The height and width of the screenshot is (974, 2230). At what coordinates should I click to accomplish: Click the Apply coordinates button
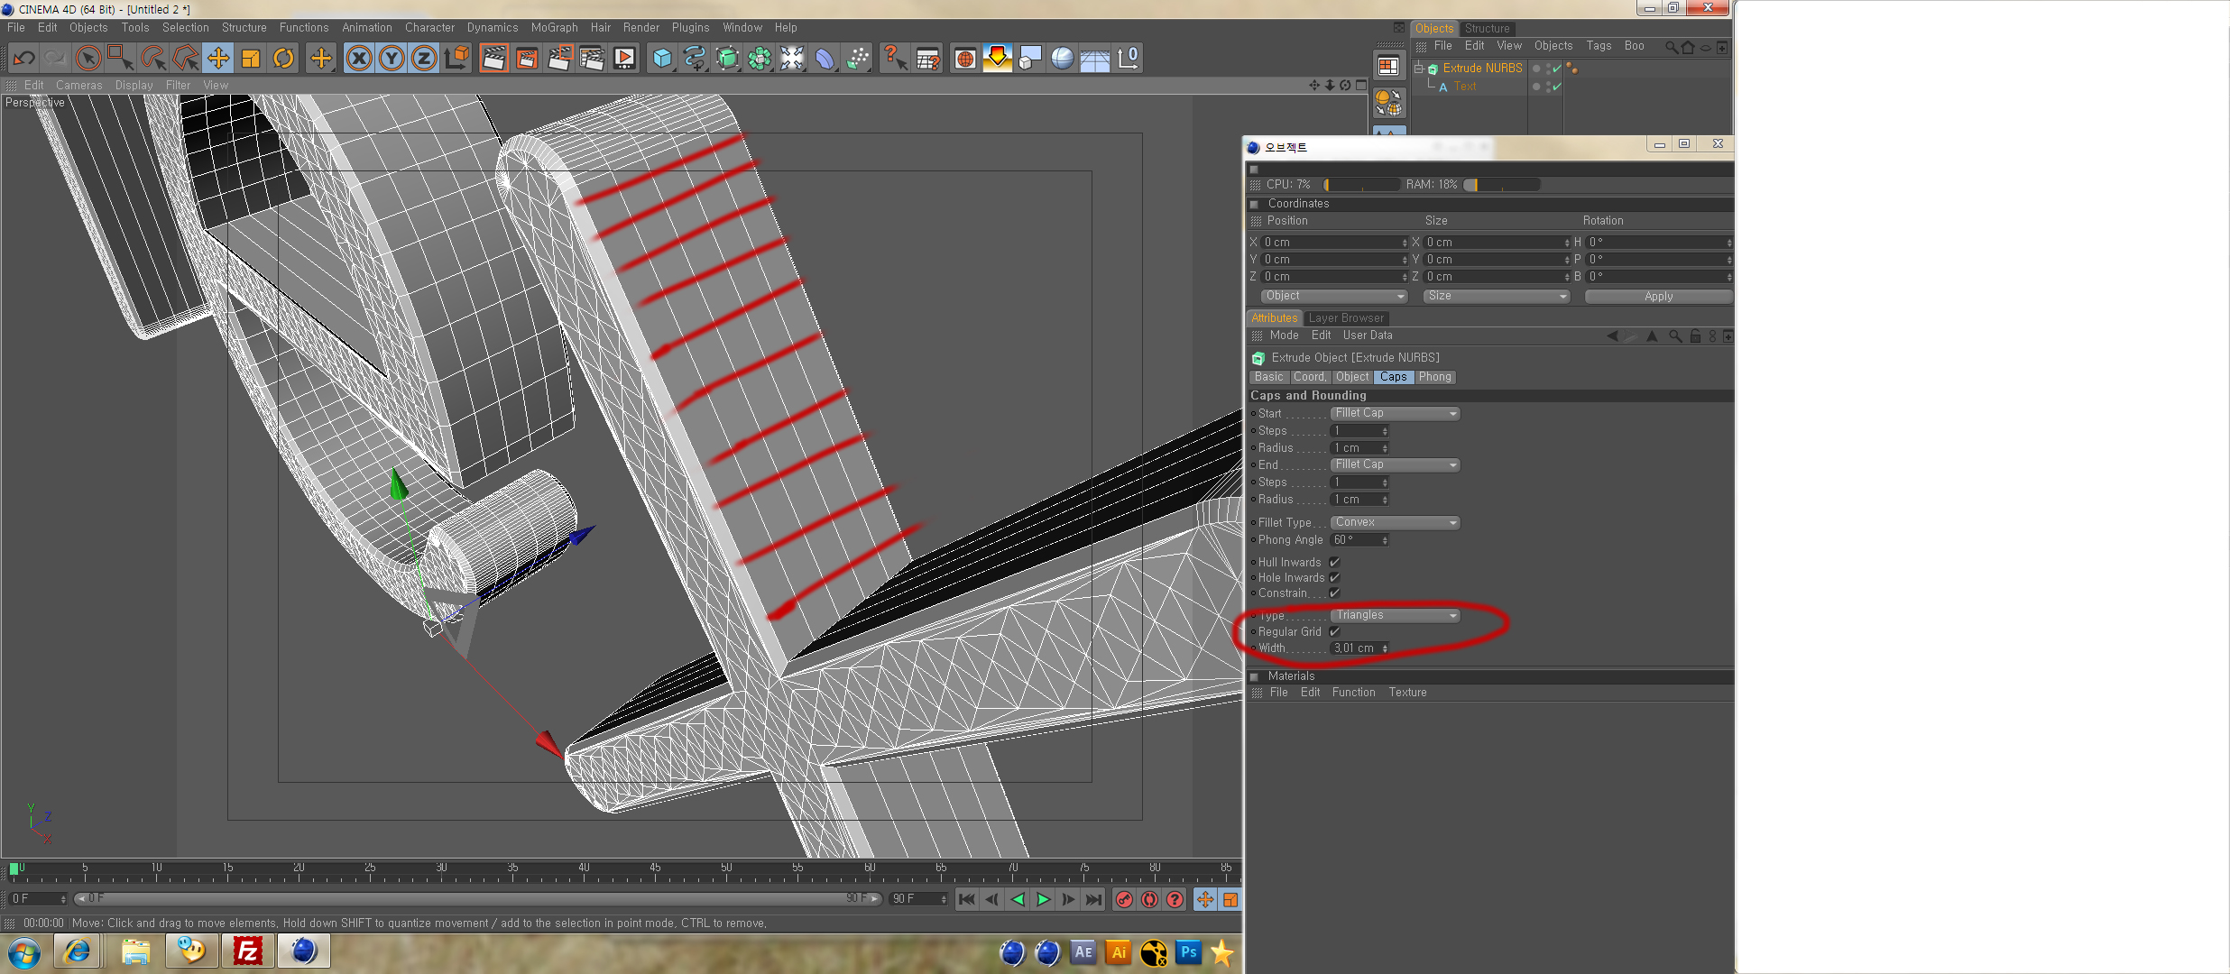pos(1658,297)
